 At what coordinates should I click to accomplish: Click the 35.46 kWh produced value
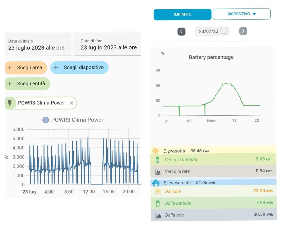point(200,151)
